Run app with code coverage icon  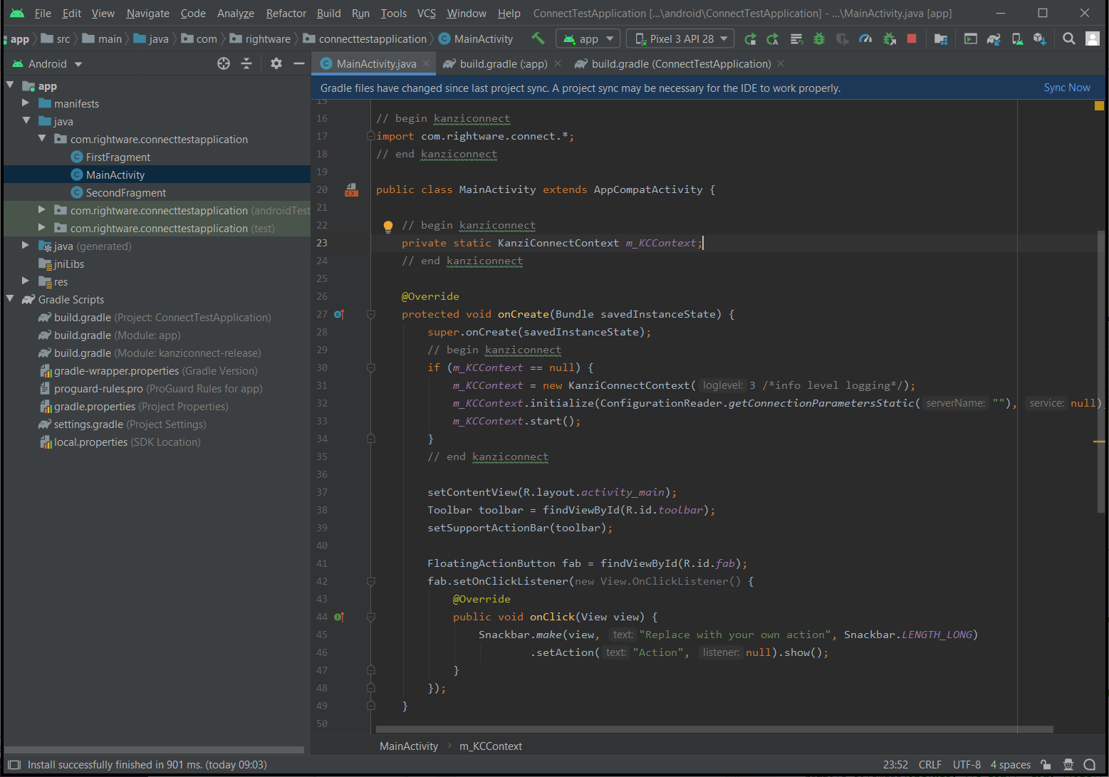pos(841,38)
